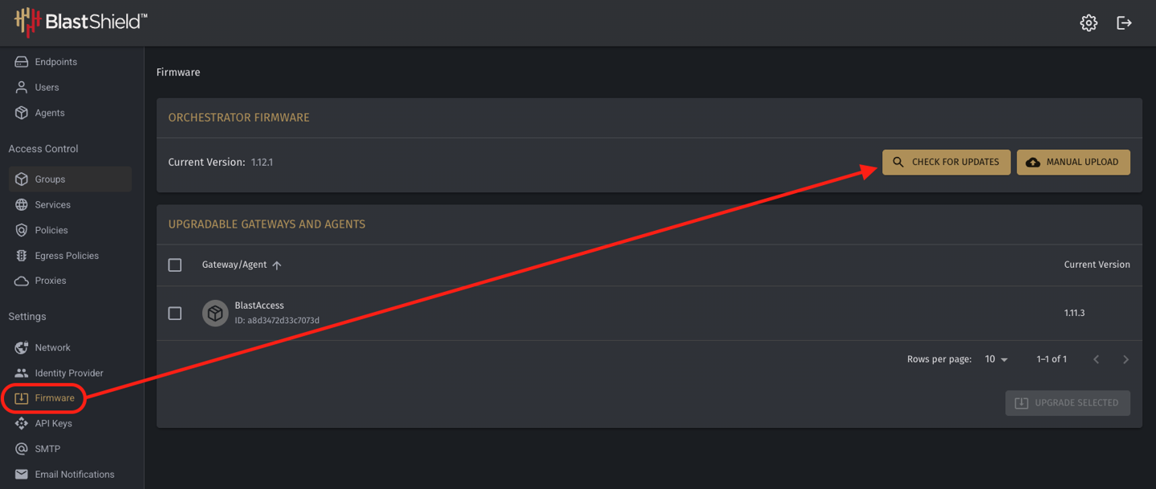Click the Upgrade Selected button
The image size is (1156, 489).
(1068, 403)
